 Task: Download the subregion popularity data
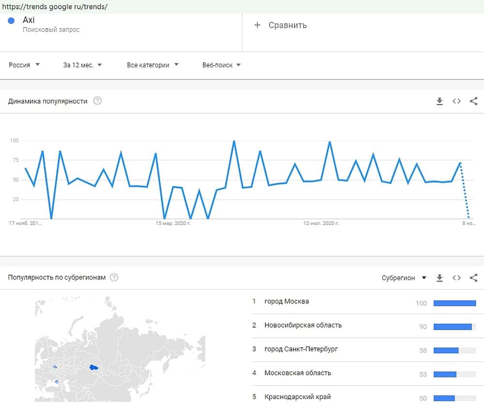(x=439, y=278)
